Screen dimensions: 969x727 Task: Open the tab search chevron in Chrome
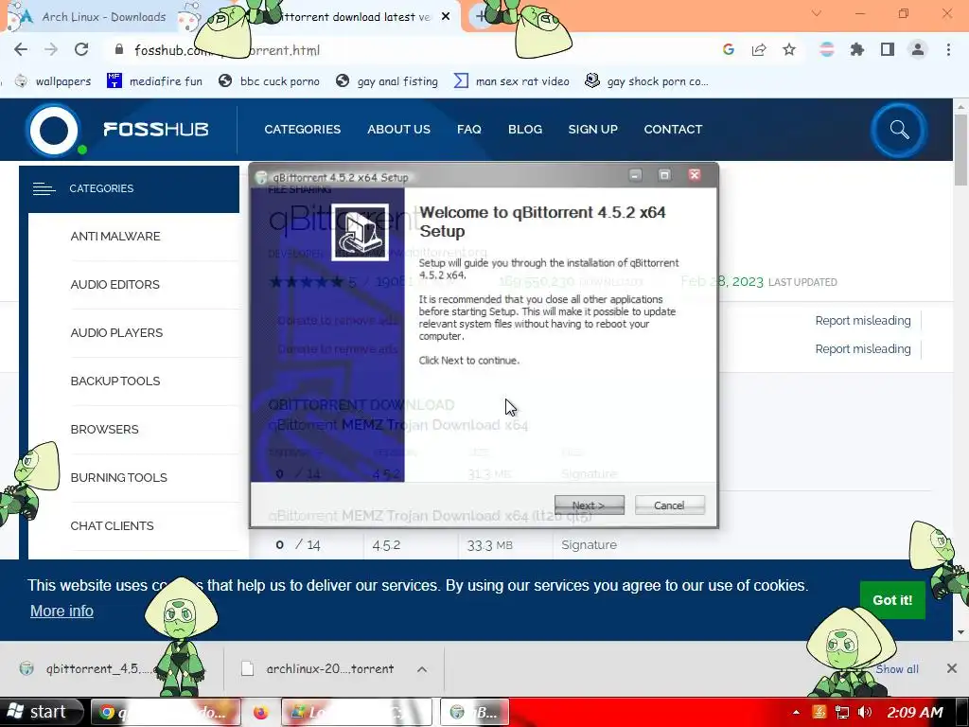[x=817, y=13]
